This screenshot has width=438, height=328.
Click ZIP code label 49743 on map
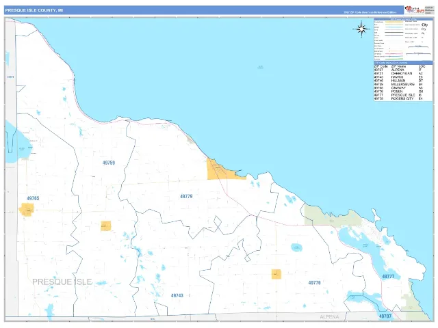click(x=177, y=296)
